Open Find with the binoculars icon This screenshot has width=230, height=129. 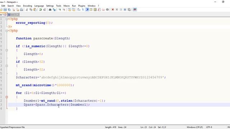click(x=50, y=10)
